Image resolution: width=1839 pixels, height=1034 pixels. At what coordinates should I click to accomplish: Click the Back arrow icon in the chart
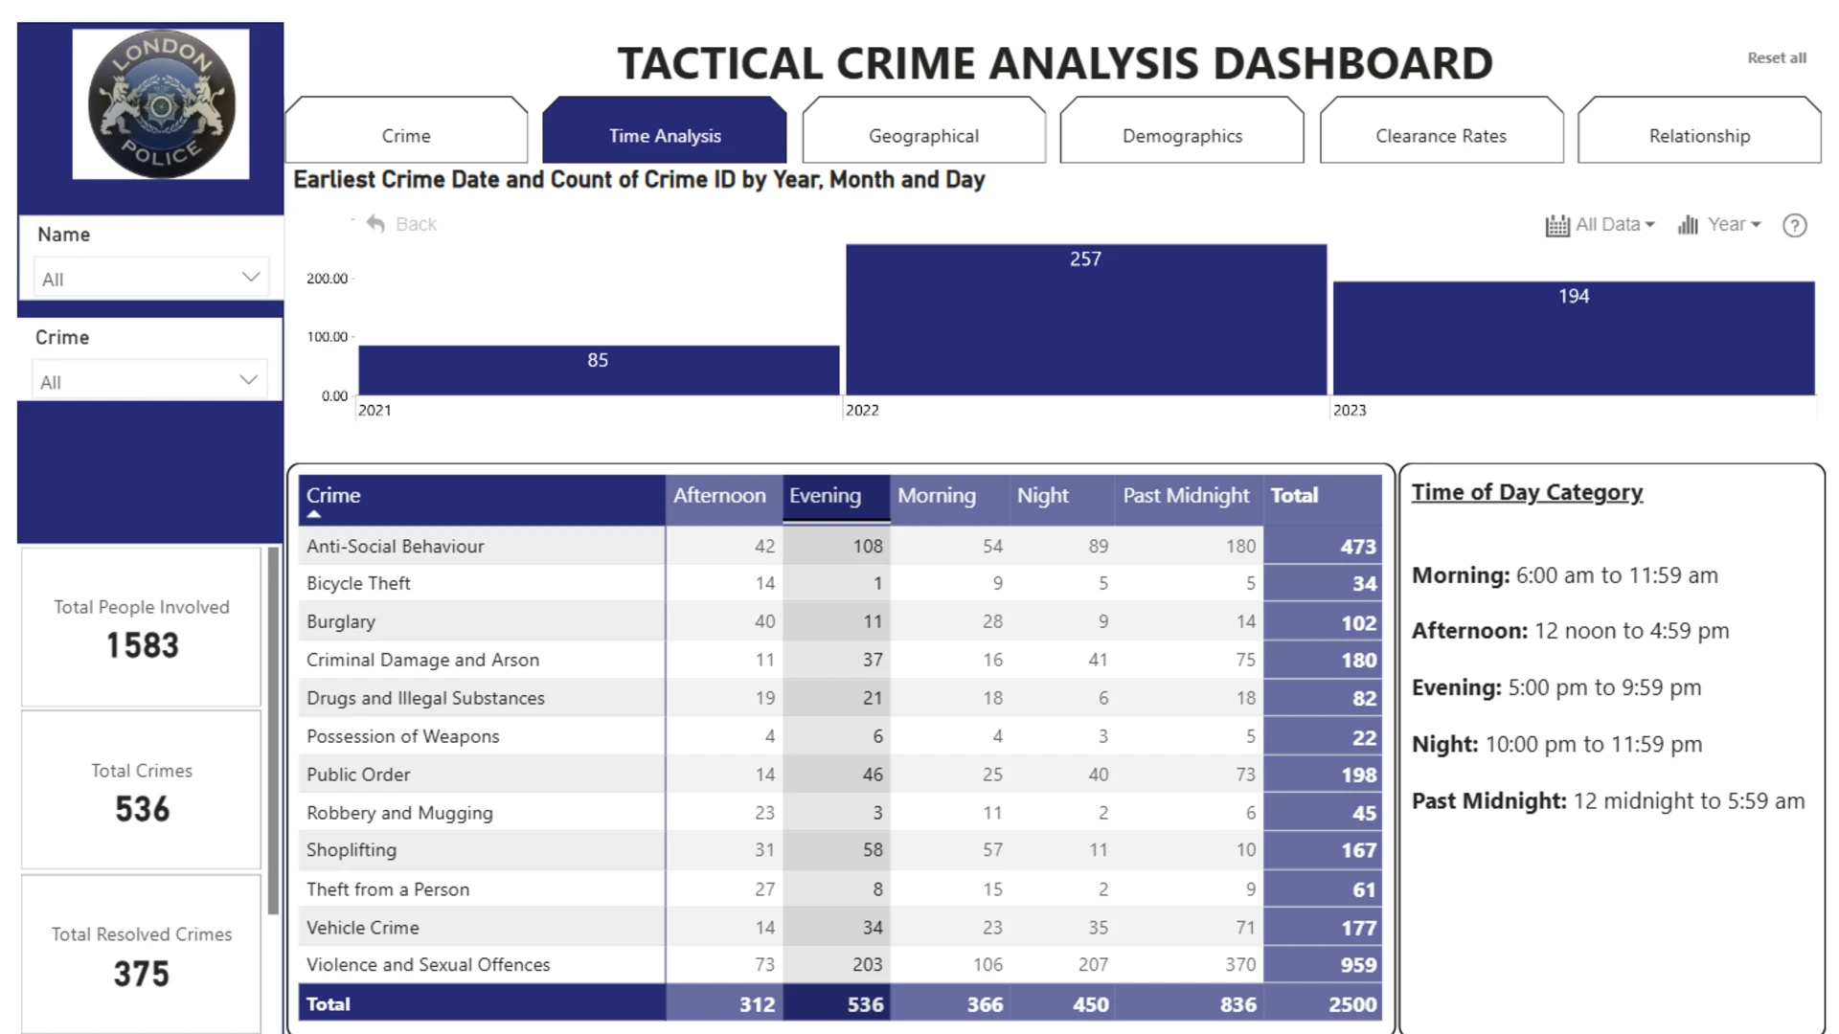(x=375, y=224)
